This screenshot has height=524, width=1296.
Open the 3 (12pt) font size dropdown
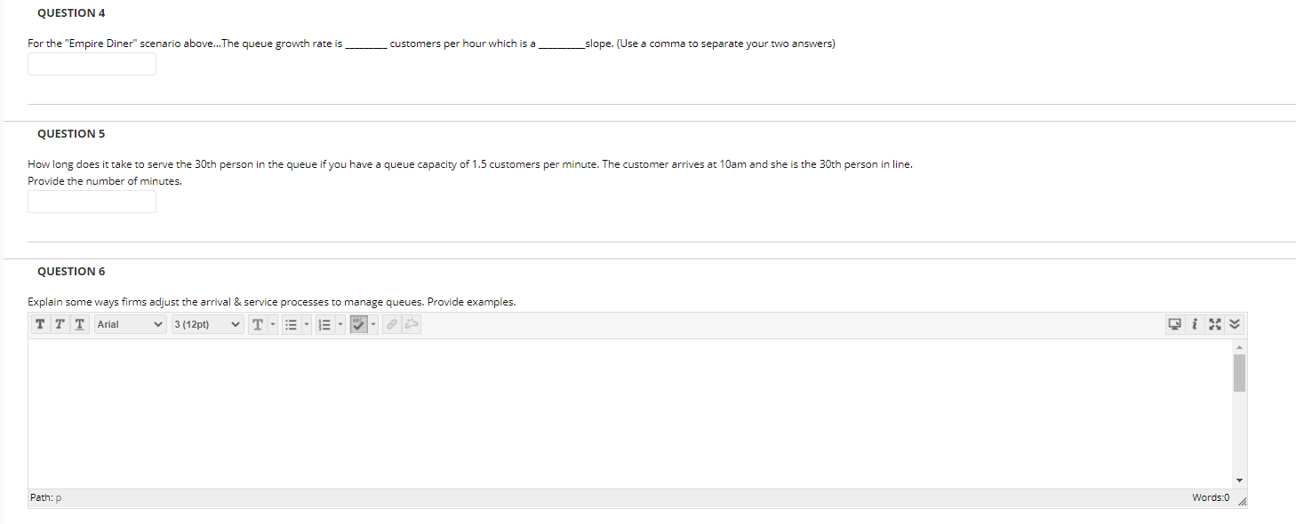pyautogui.click(x=207, y=324)
